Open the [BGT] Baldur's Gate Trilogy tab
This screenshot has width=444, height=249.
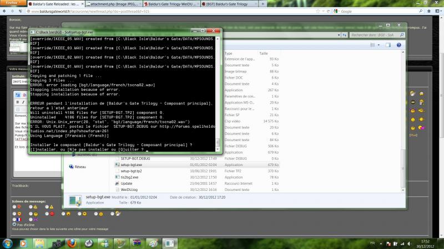(229, 4)
